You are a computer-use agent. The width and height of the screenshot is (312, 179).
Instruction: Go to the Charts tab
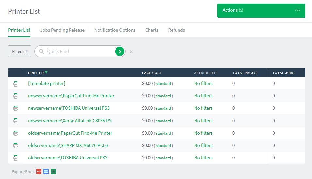point(152,30)
